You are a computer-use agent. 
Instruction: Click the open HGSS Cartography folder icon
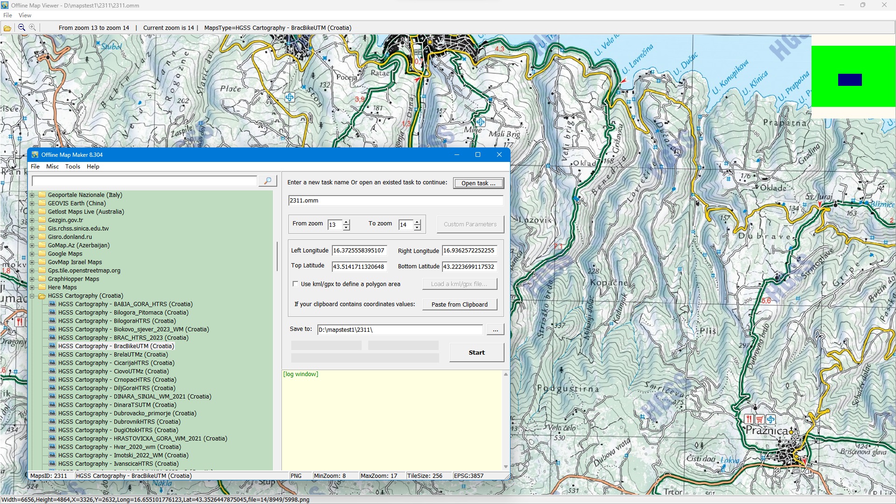coord(42,296)
